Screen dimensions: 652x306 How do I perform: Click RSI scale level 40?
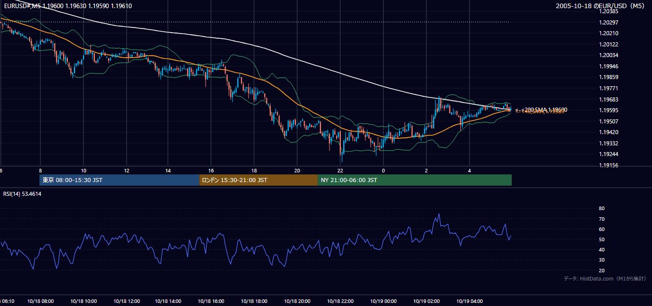pos(601,249)
